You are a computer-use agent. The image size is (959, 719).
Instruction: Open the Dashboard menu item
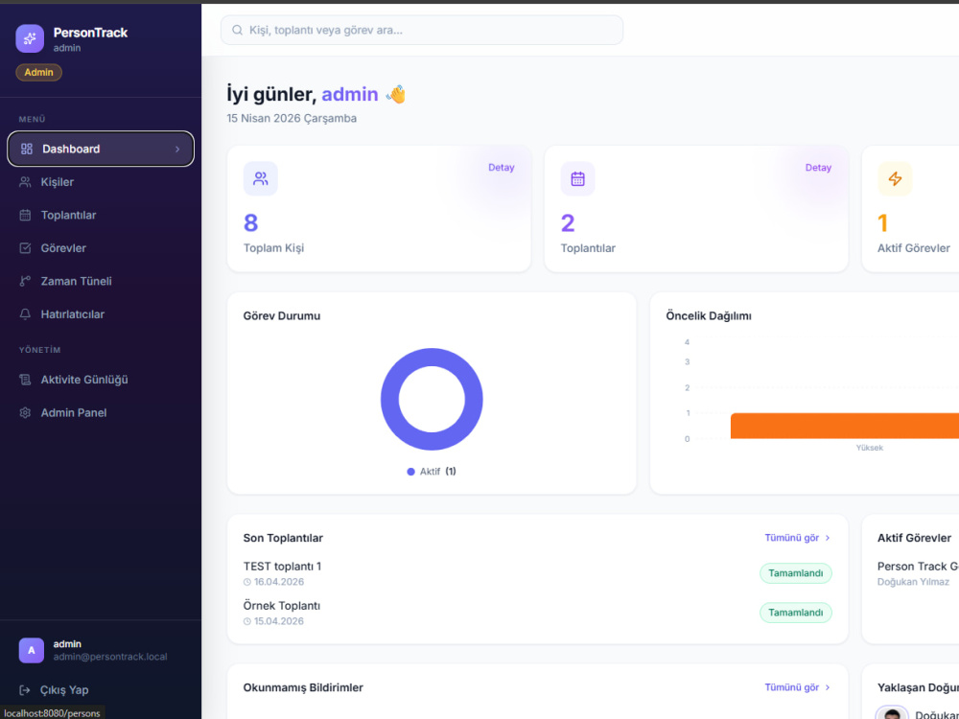coord(101,149)
